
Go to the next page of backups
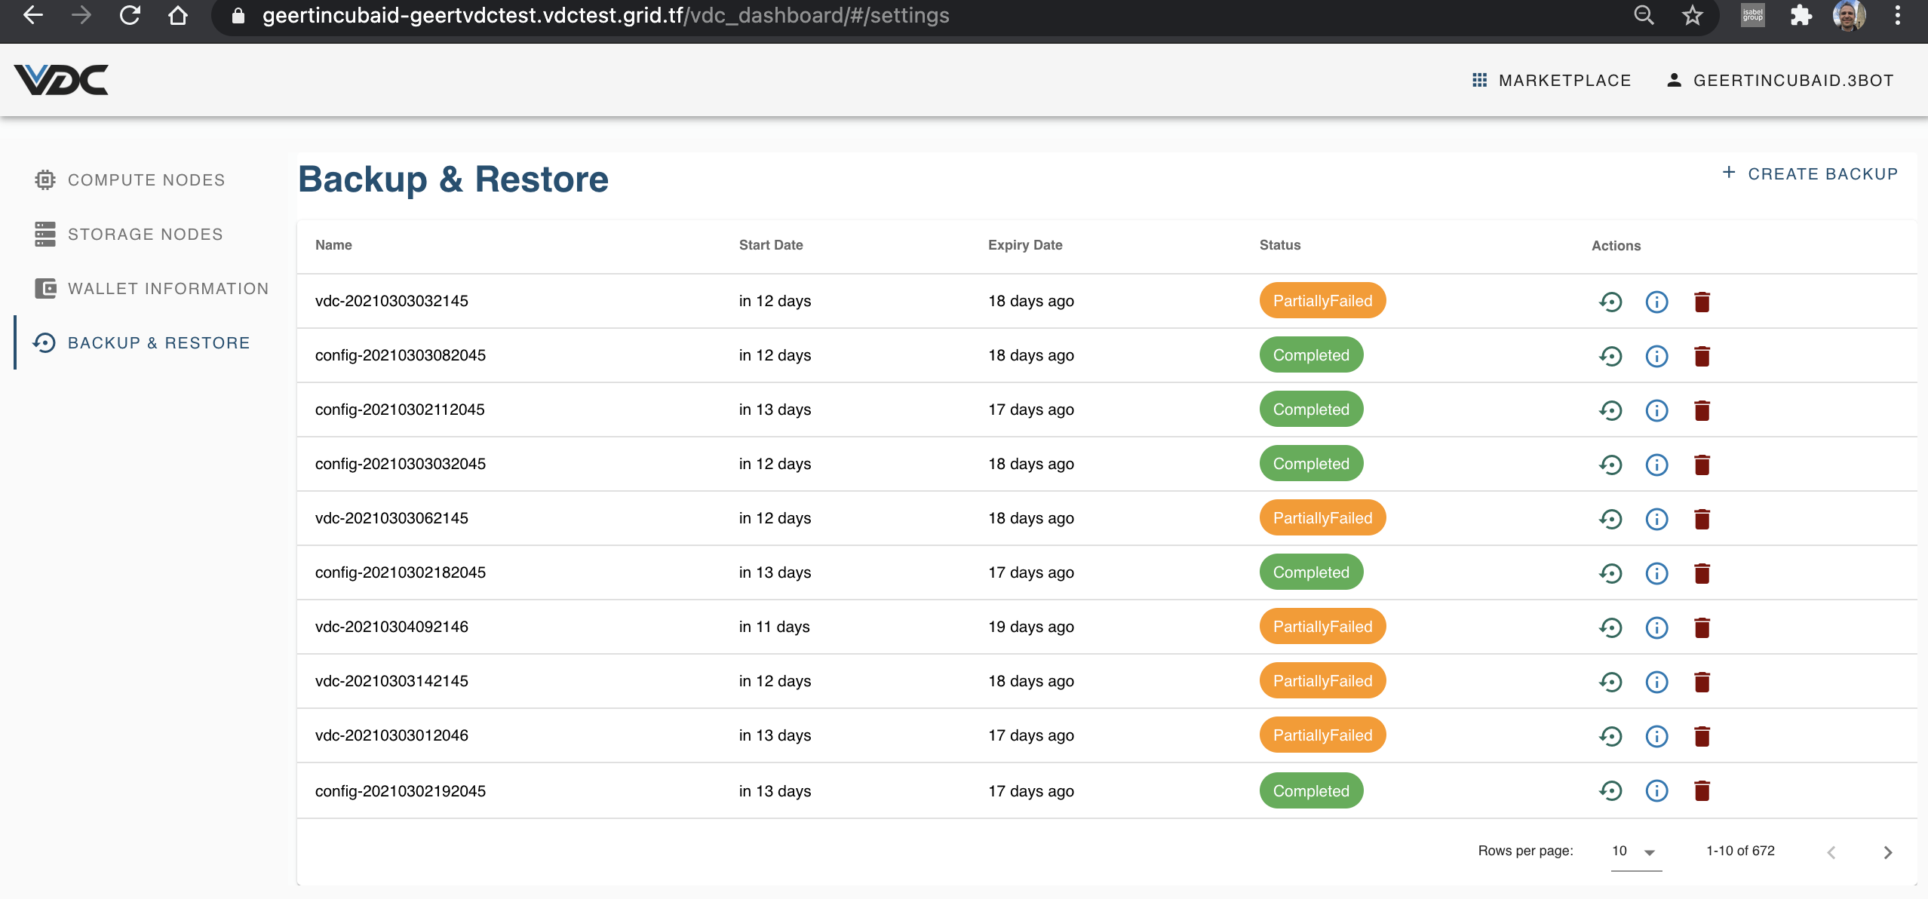tap(1888, 851)
